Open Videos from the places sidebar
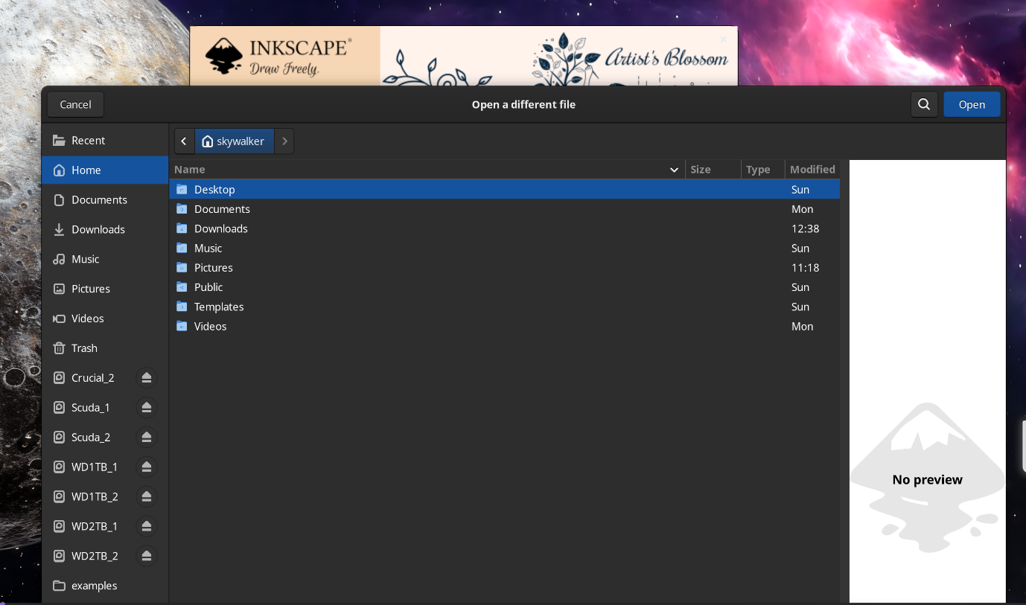The image size is (1026, 605). click(105, 318)
